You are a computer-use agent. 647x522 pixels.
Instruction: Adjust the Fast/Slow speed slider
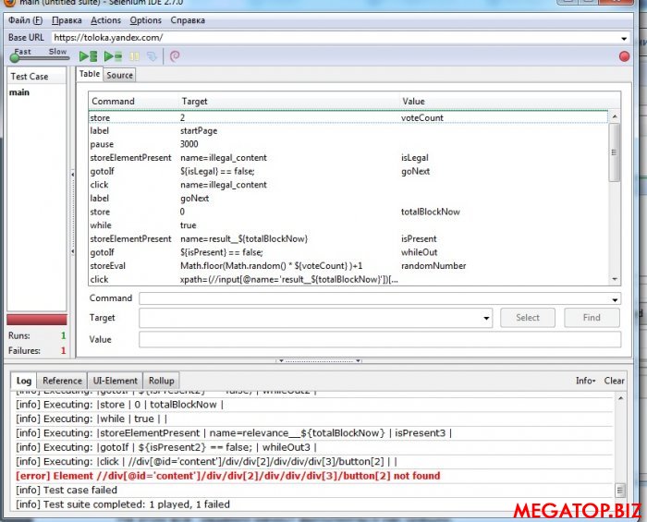coord(15,58)
